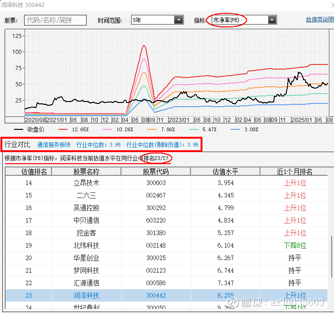Click stock code 002467

coord(156,195)
